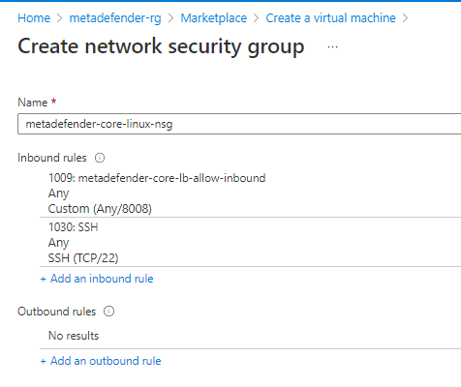Click the Create network security group heading
Viewport: 461px width, 387px height.
161,46
